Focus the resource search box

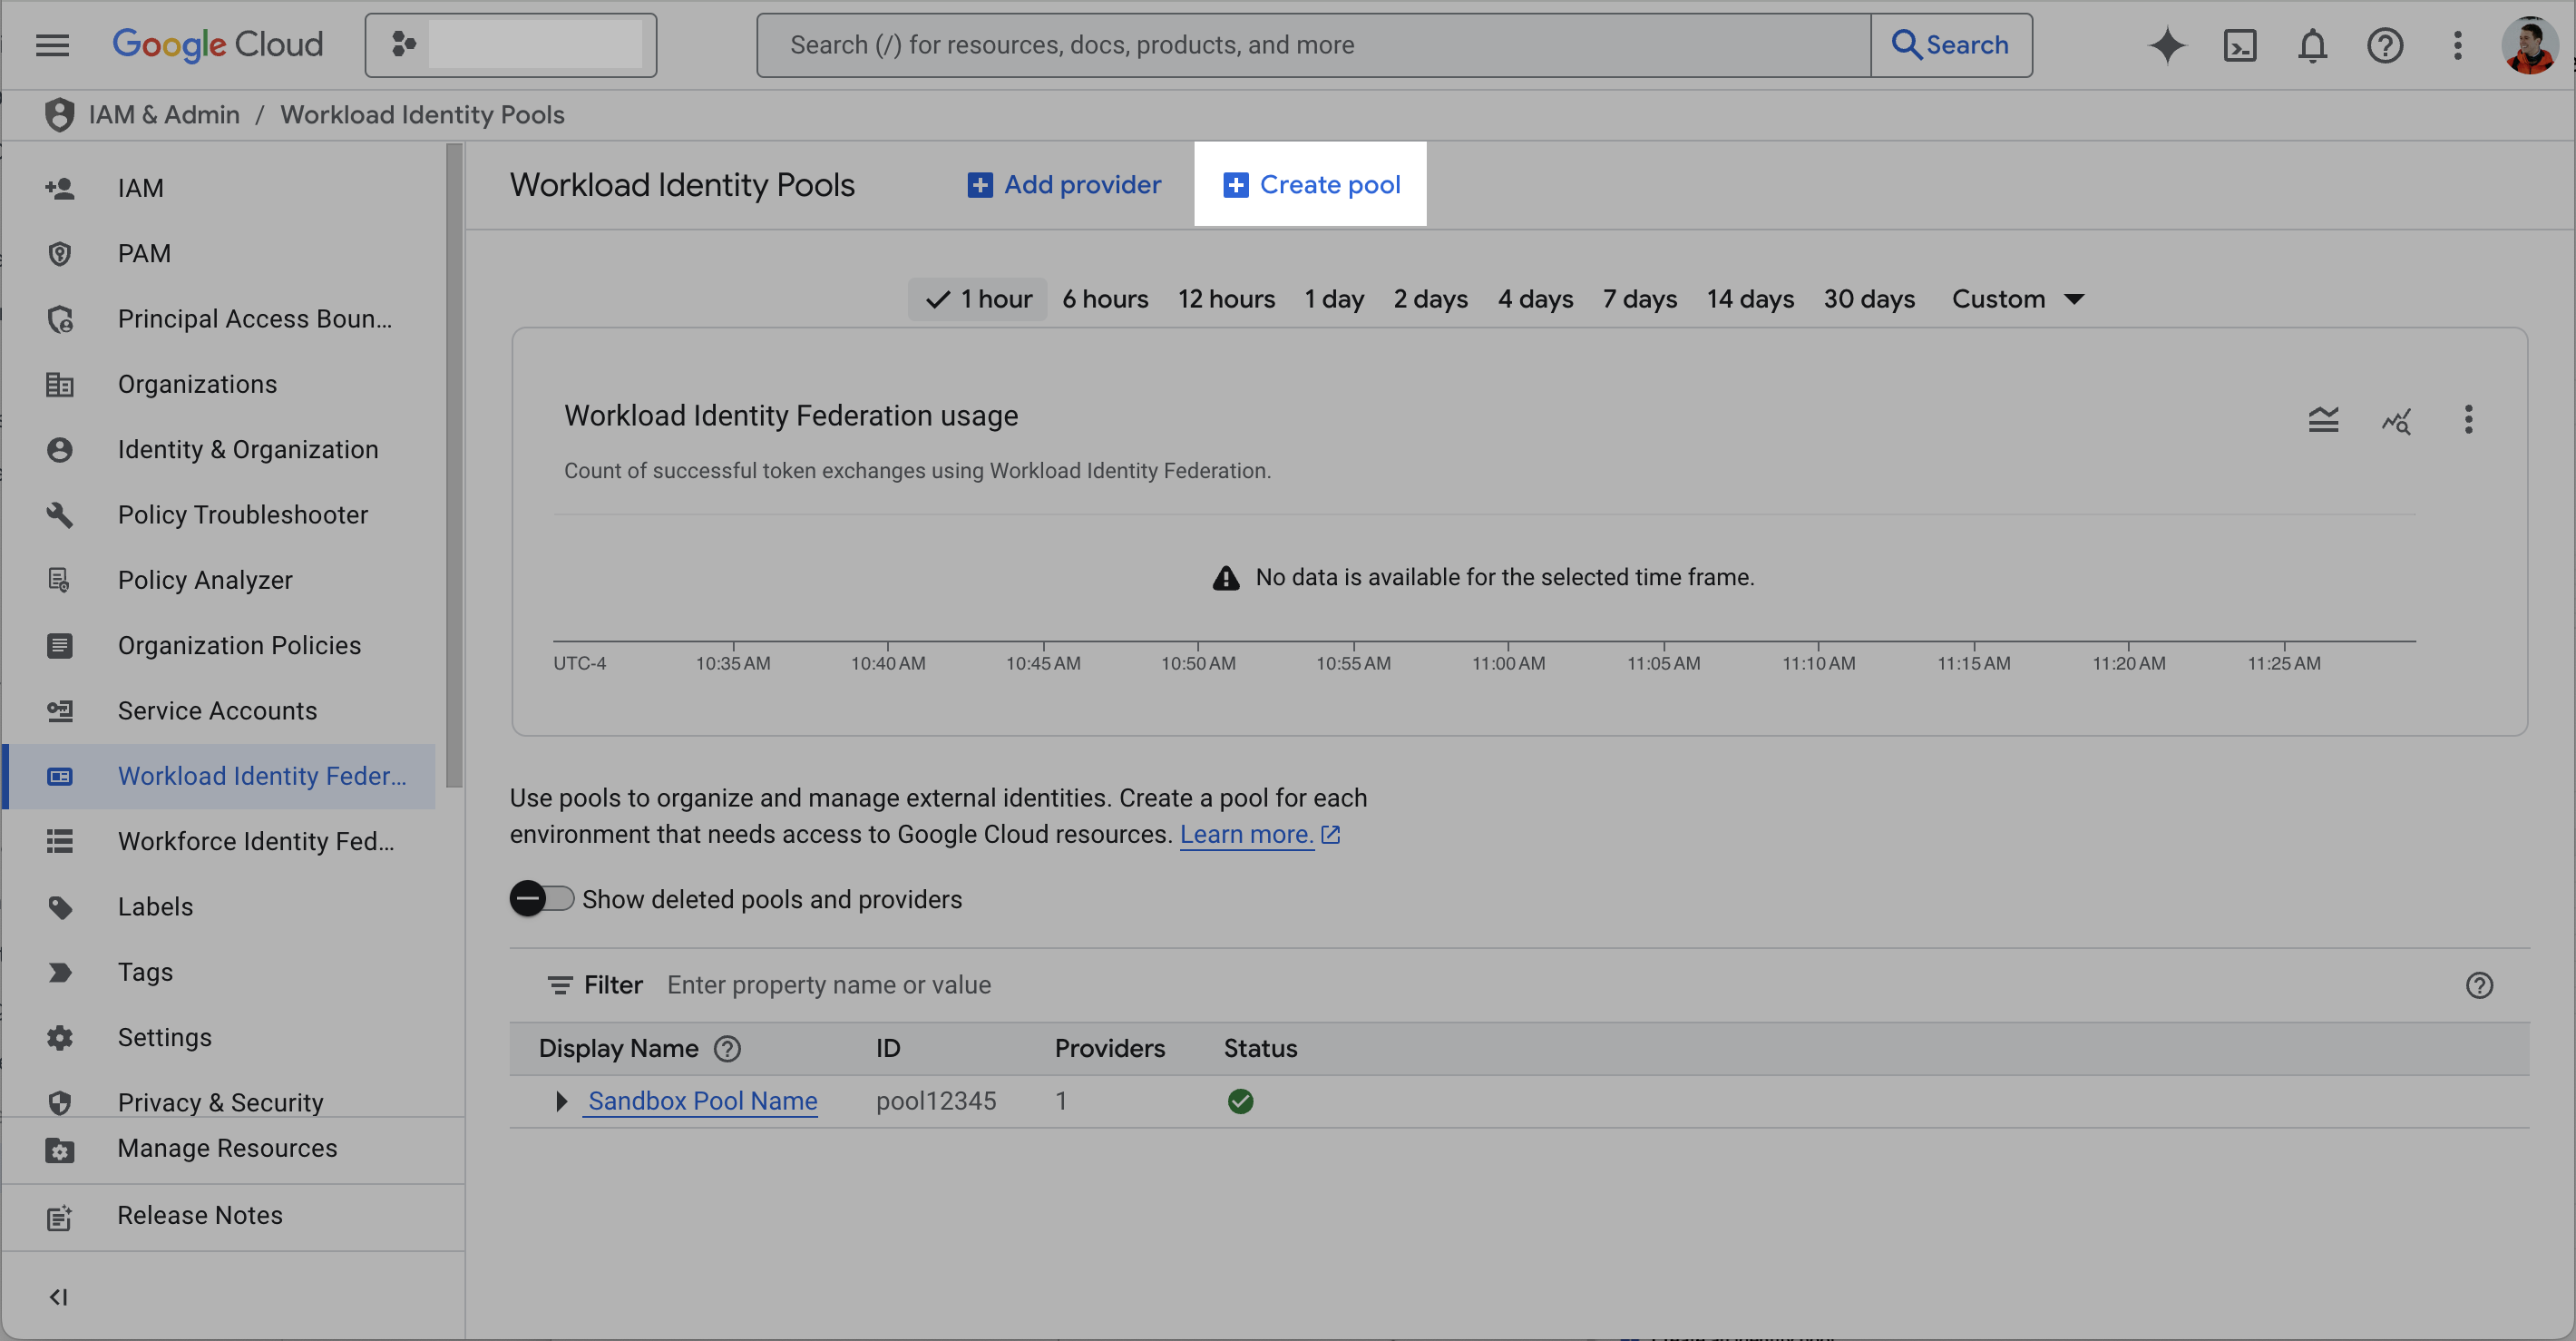[1313, 45]
